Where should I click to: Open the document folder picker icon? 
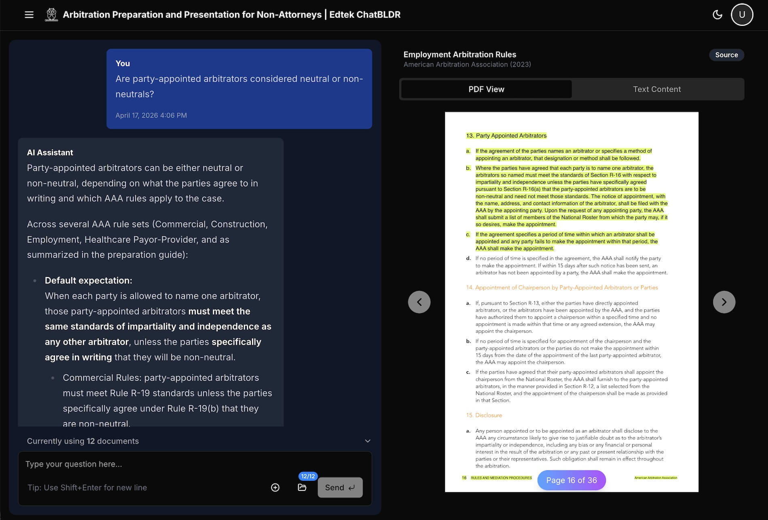302,488
